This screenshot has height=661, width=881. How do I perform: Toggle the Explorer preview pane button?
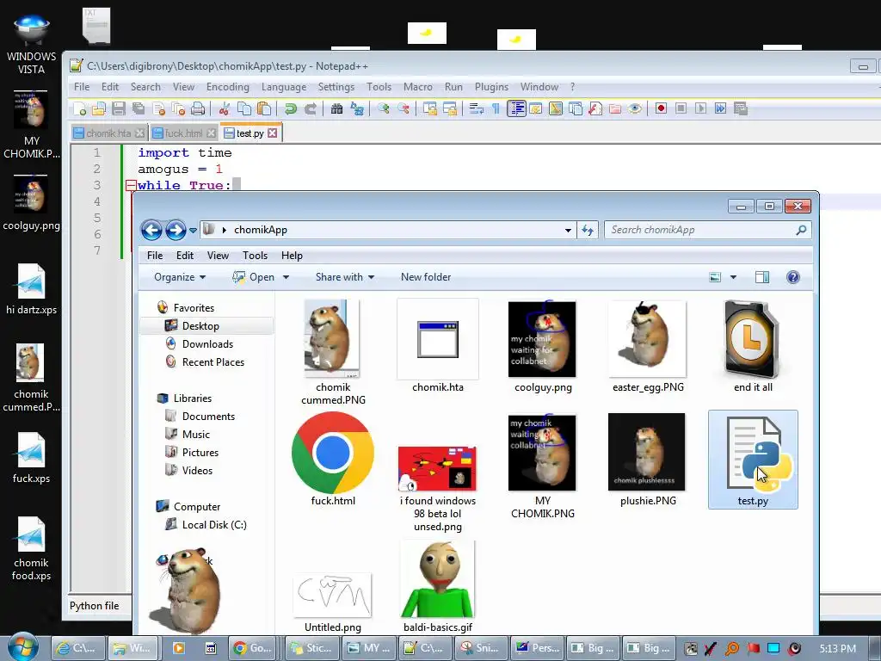pos(762,277)
